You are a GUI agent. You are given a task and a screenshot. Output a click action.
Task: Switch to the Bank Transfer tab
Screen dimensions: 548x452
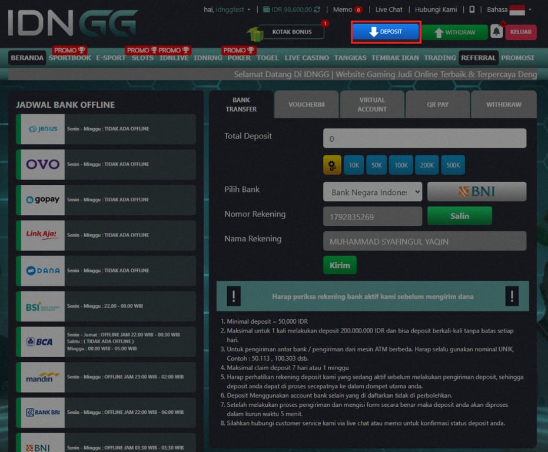[241, 105]
